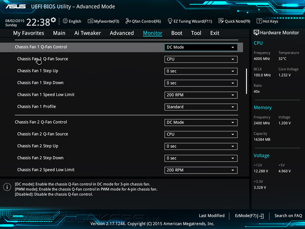The width and height of the screenshot is (305, 229).
Task: Select Chassis Fan 2 Q-Fan Control label
Action: point(41,122)
